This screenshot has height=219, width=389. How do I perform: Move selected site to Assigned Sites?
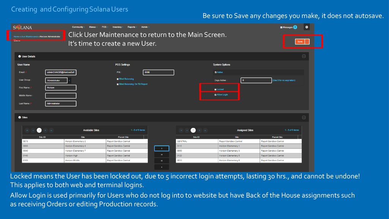[x=161, y=148]
